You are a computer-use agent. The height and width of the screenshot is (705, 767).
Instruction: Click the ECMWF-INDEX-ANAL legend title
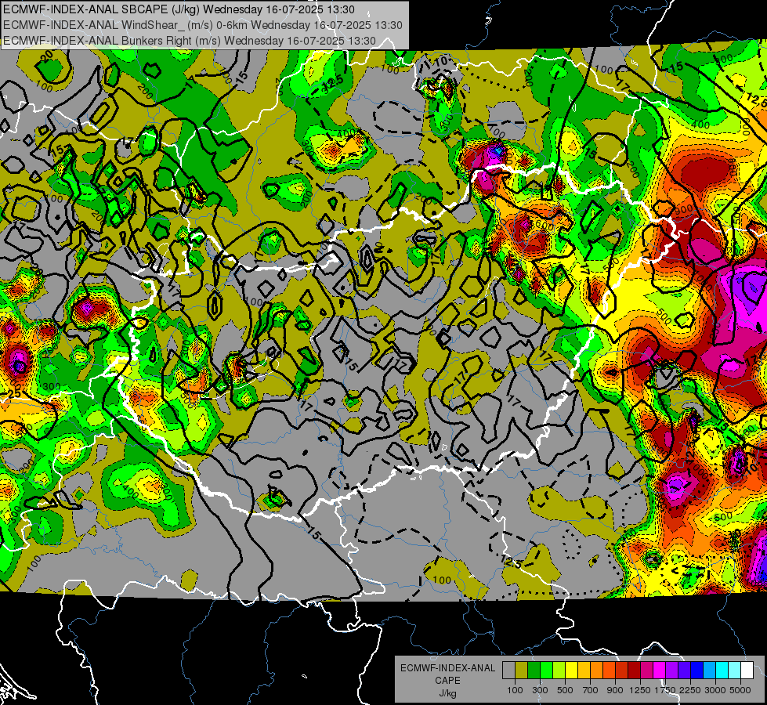tap(447, 668)
